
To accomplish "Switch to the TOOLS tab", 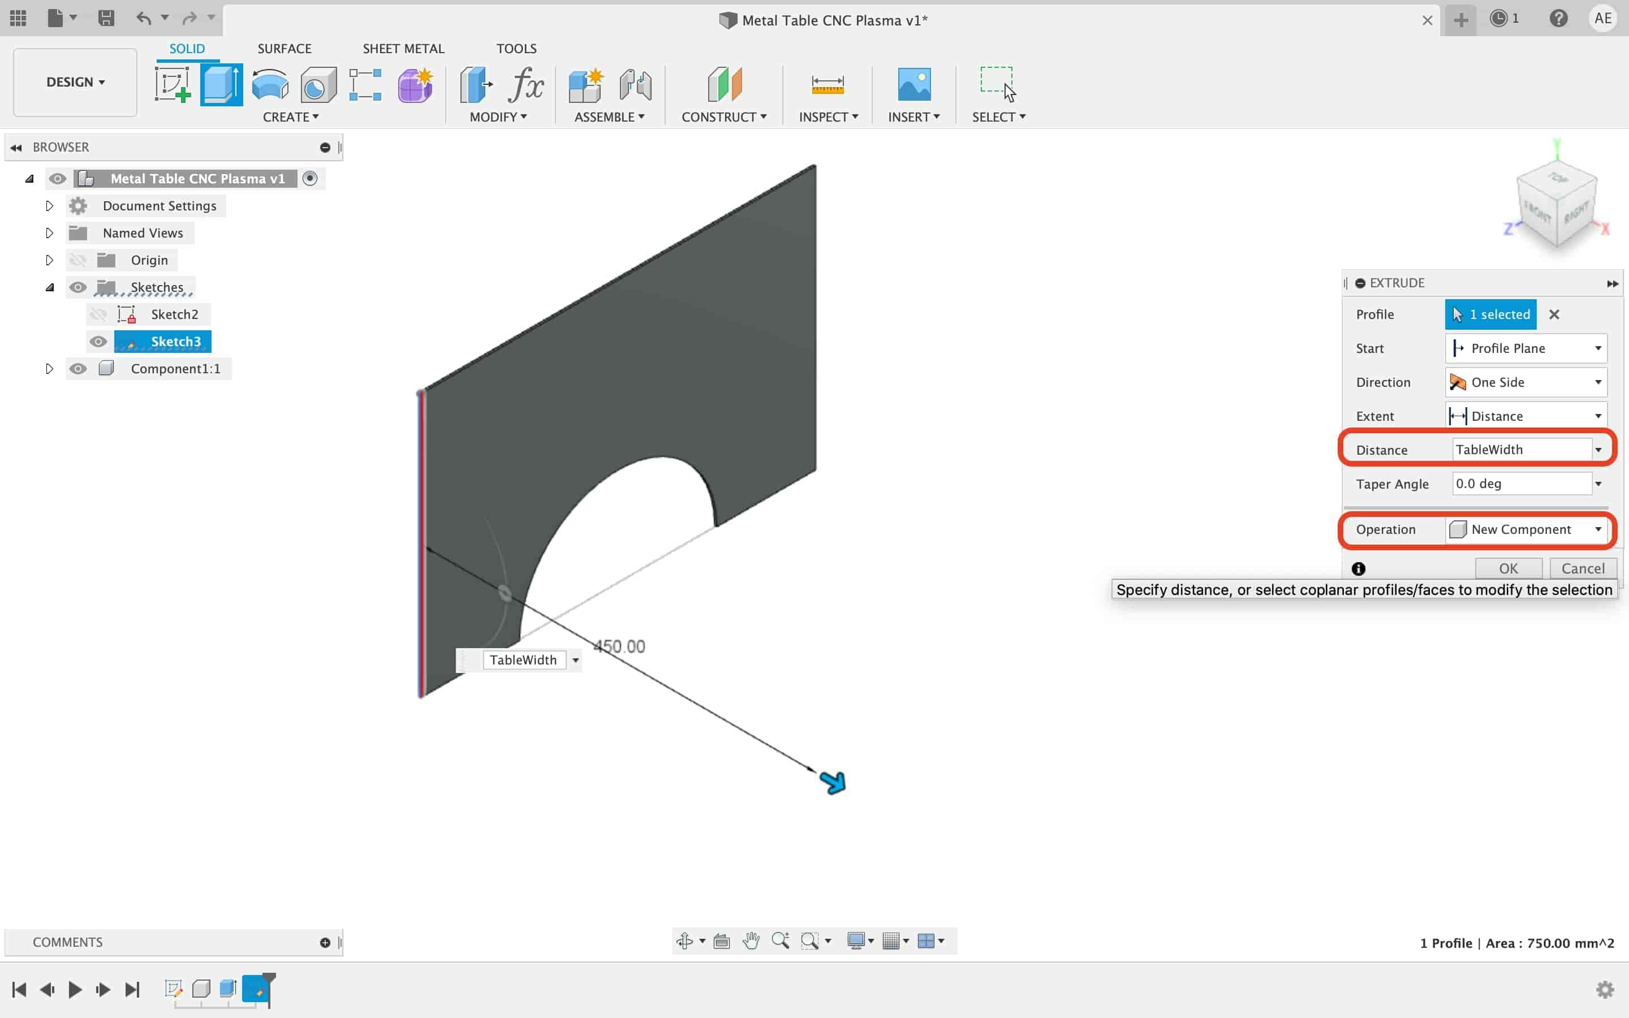I will 516,49.
